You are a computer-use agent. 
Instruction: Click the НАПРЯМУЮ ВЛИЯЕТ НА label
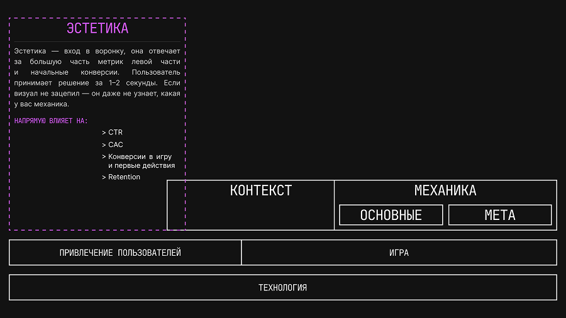click(x=51, y=121)
